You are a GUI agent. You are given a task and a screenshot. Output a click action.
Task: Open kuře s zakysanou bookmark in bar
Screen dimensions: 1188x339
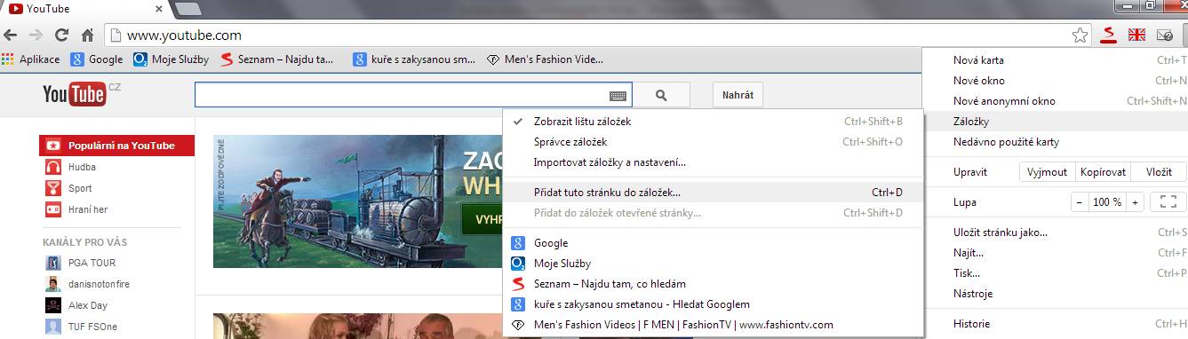pos(414,59)
